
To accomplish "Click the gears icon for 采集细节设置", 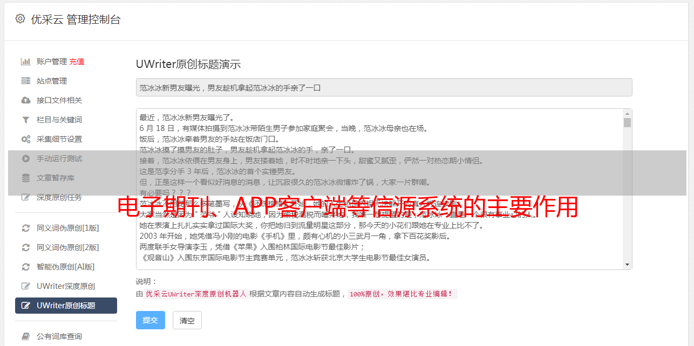I will point(25,139).
